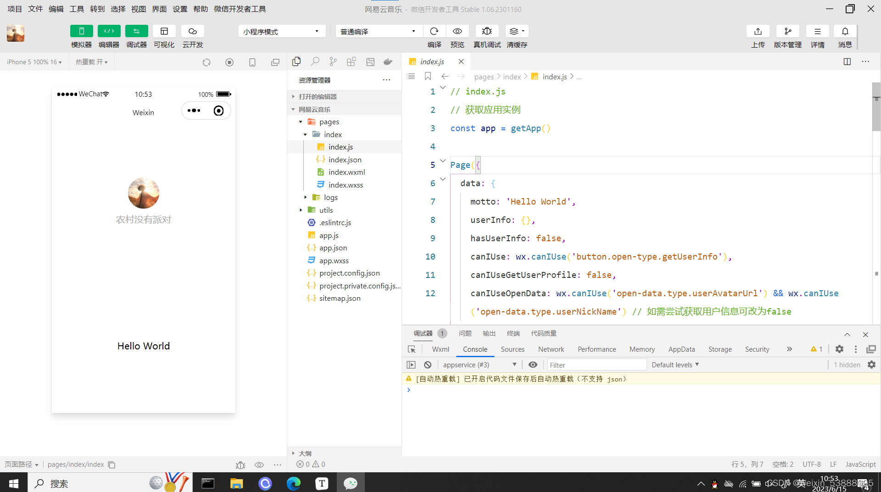The width and height of the screenshot is (881, 492).
Task: Open the extensions blocks icon
Action: pyautogui.click(x=351, y=61)
